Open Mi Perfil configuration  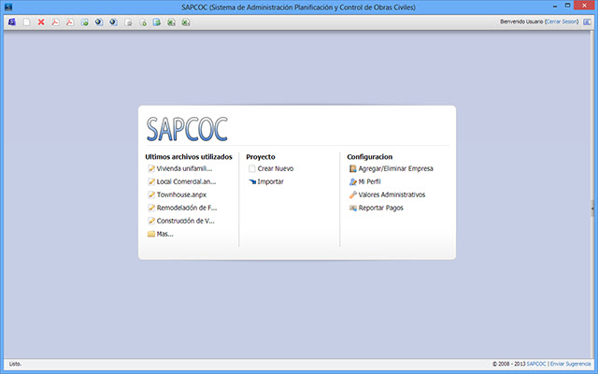click(370, 181)
